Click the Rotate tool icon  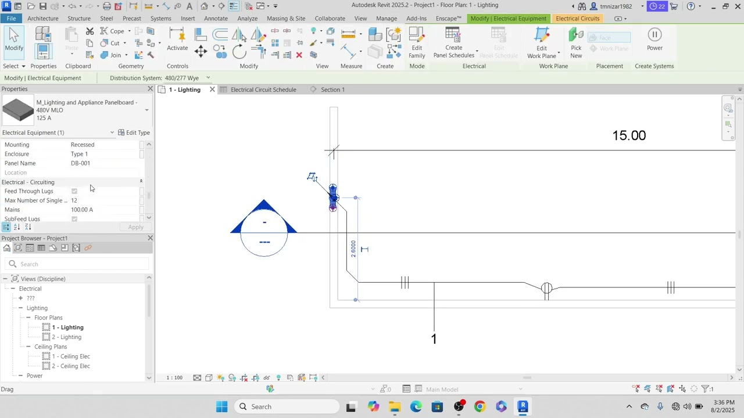click(239, 52)
